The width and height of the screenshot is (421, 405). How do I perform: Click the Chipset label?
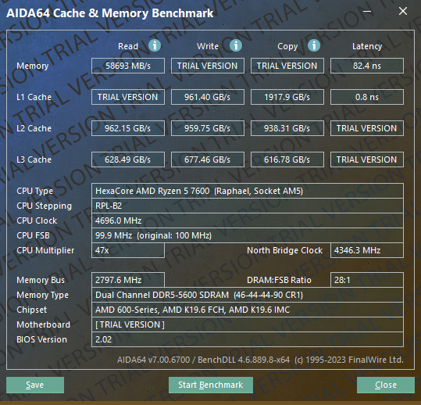point(32,310)
